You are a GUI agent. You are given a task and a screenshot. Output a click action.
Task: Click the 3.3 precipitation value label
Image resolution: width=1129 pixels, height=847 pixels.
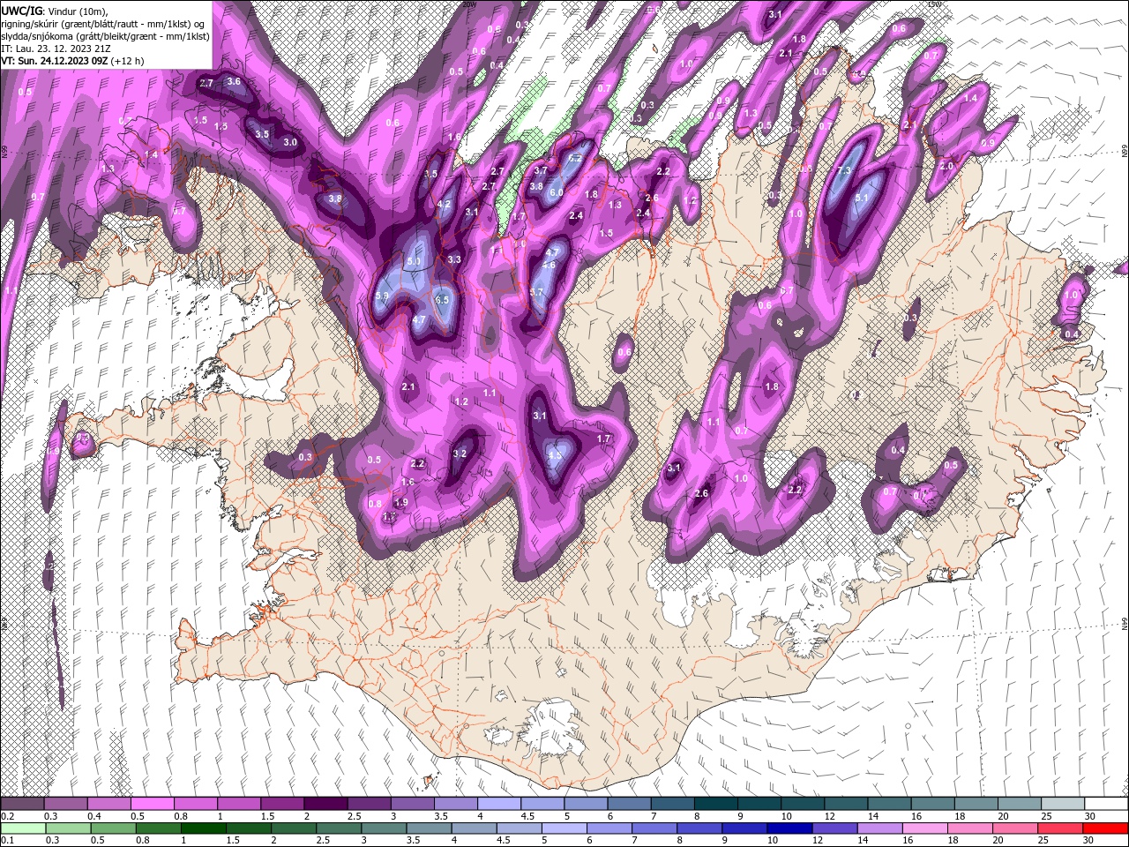[x=454, y=259]
